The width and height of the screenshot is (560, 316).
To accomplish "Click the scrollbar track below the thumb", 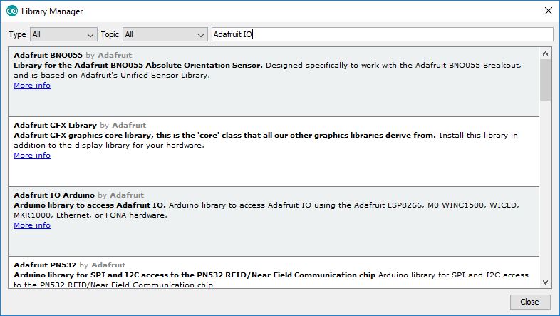I will (546, 193).
